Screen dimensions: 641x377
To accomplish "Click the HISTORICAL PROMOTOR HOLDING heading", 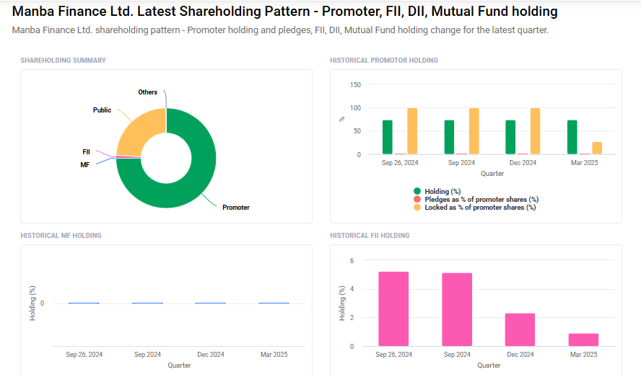I will pyautogui.click(x=384, y=61).
